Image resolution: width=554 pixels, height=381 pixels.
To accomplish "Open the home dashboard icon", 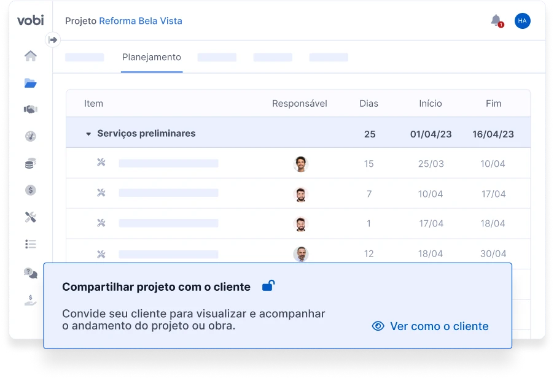I will coord(29,55).
